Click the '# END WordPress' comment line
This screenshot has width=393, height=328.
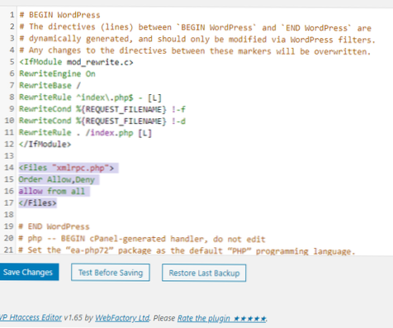tap(54, 226)
